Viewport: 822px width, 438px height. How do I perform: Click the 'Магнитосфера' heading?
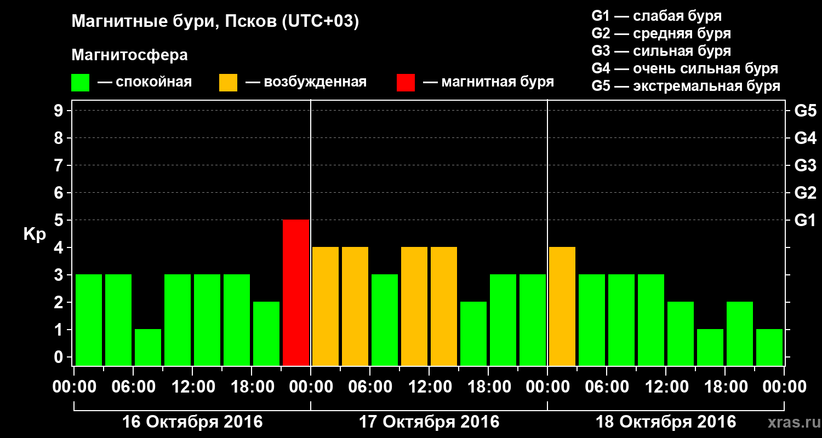(129, 55)
